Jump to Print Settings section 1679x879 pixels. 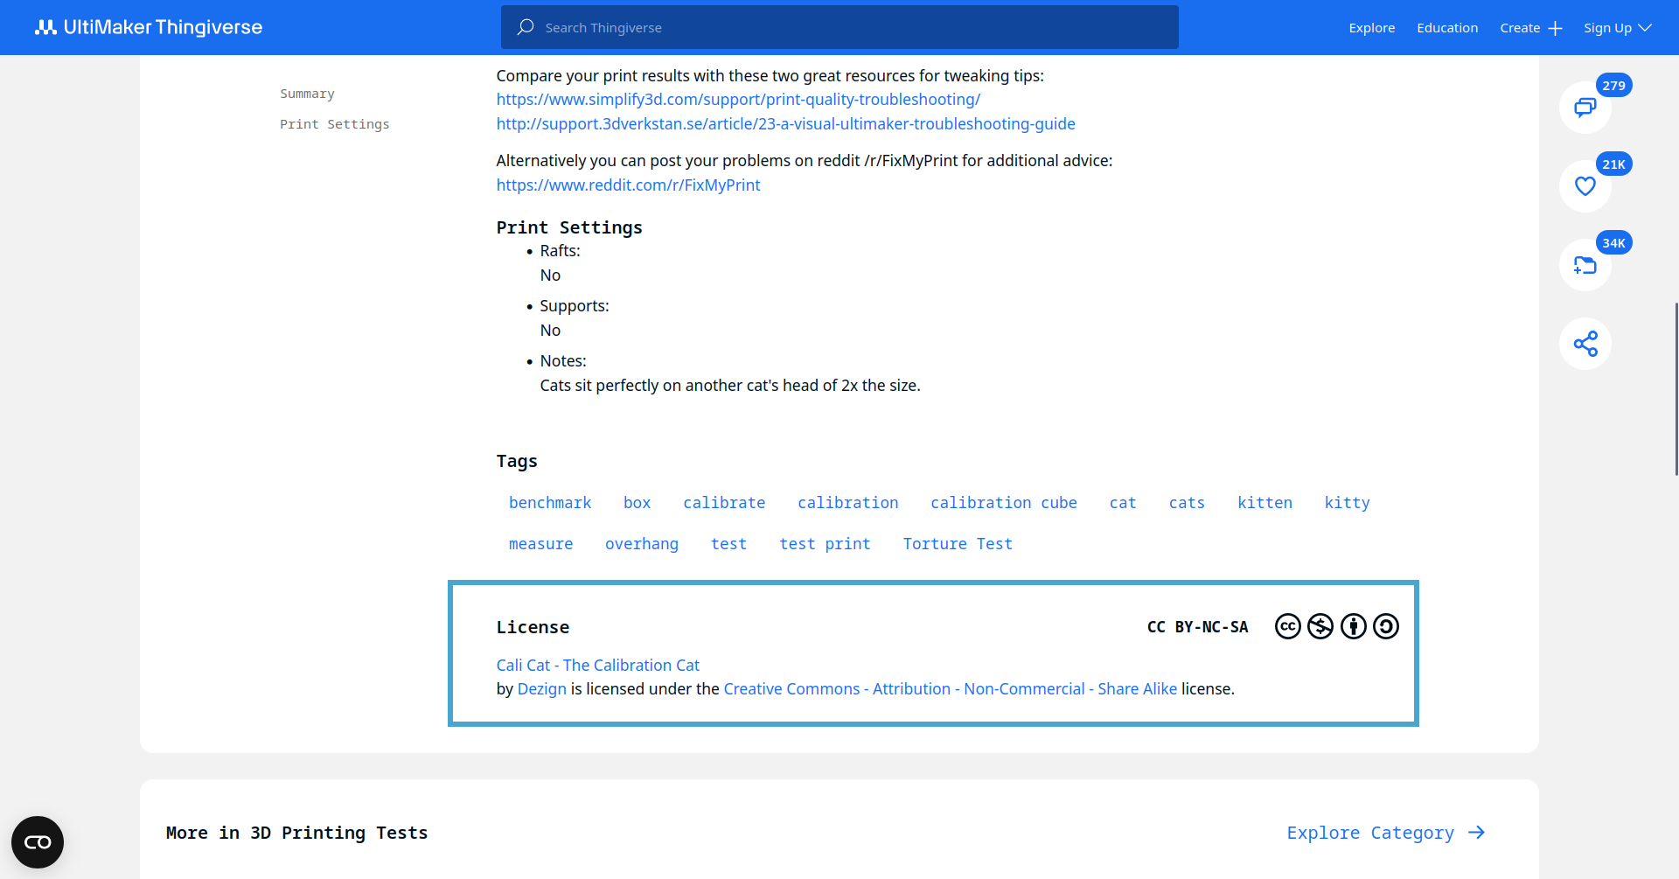click(x=334, y=124)
